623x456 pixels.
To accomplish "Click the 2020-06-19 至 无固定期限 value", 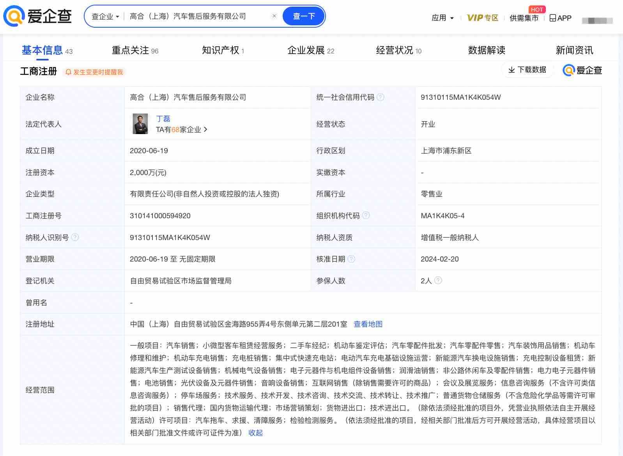I will (x=173, y=259).
